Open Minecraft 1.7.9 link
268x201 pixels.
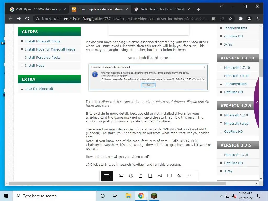coord(236,115)
